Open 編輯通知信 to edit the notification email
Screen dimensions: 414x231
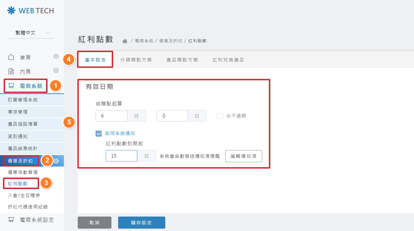[x=243, y=156]
